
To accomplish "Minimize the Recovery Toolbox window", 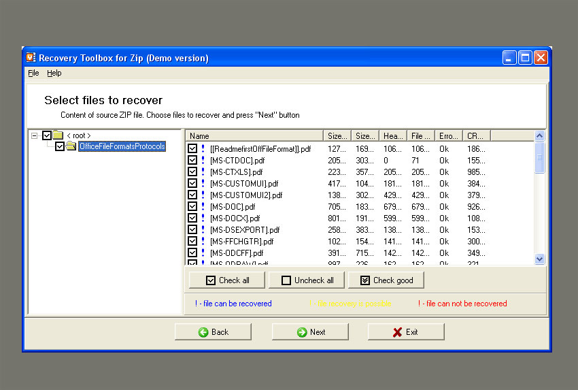I will (x=509, y=58).
